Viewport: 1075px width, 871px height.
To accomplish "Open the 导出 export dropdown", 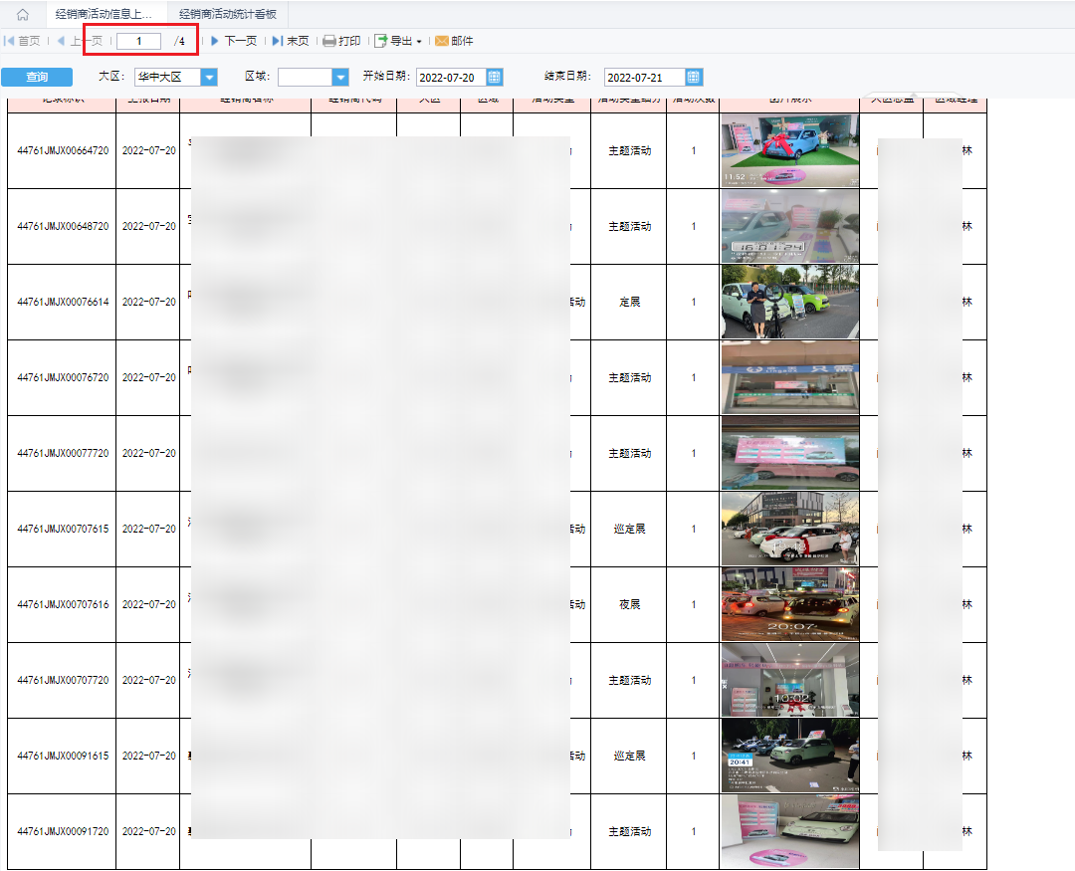I will [398, 41].
